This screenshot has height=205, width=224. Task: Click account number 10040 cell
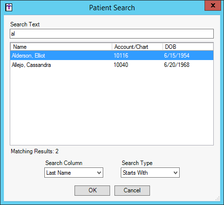point(121,65)
